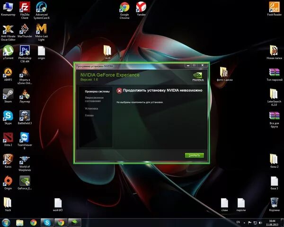Open the LeterSearch 6.2.0 folder
Screen dimensions: 284x227
[274, 97]
